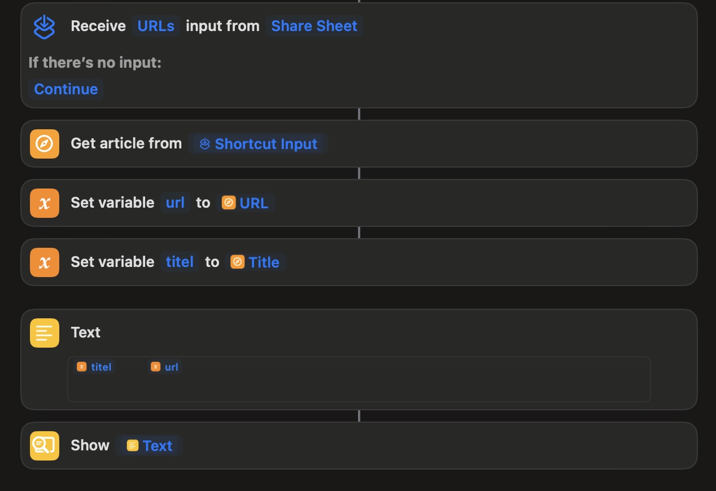Edit the url variable name field
Screen dimensions: 716x491
[x=175, y=203]
